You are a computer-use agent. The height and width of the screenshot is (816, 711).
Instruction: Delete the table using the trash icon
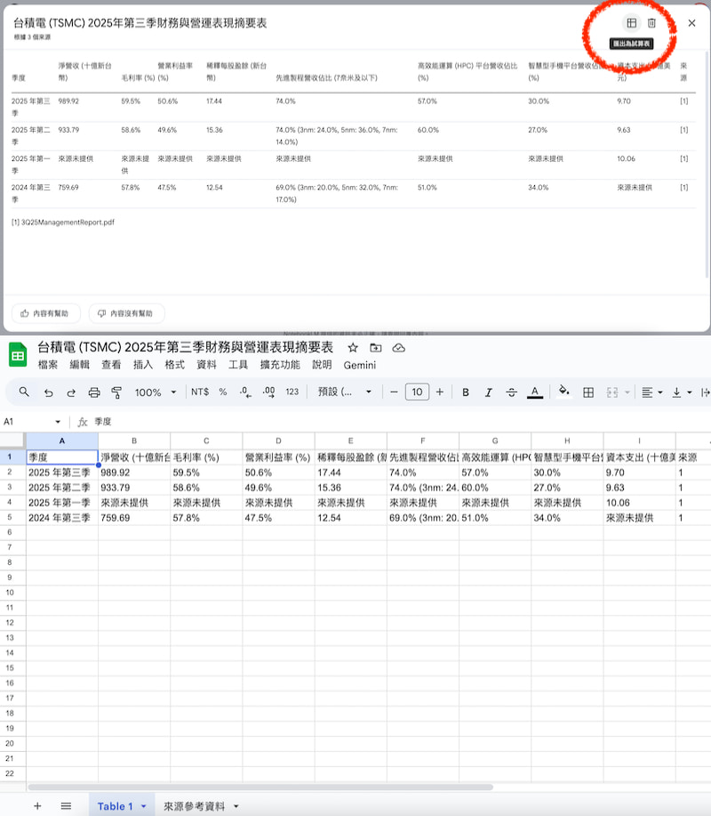(x=651, y=22)
